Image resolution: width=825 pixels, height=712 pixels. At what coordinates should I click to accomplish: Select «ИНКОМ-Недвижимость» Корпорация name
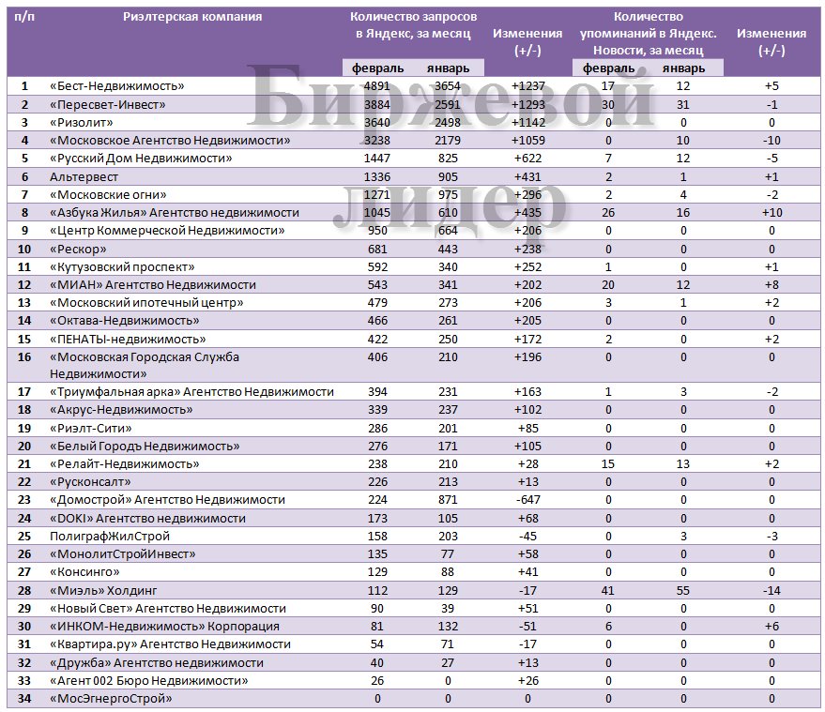click(x=164, y=627)
